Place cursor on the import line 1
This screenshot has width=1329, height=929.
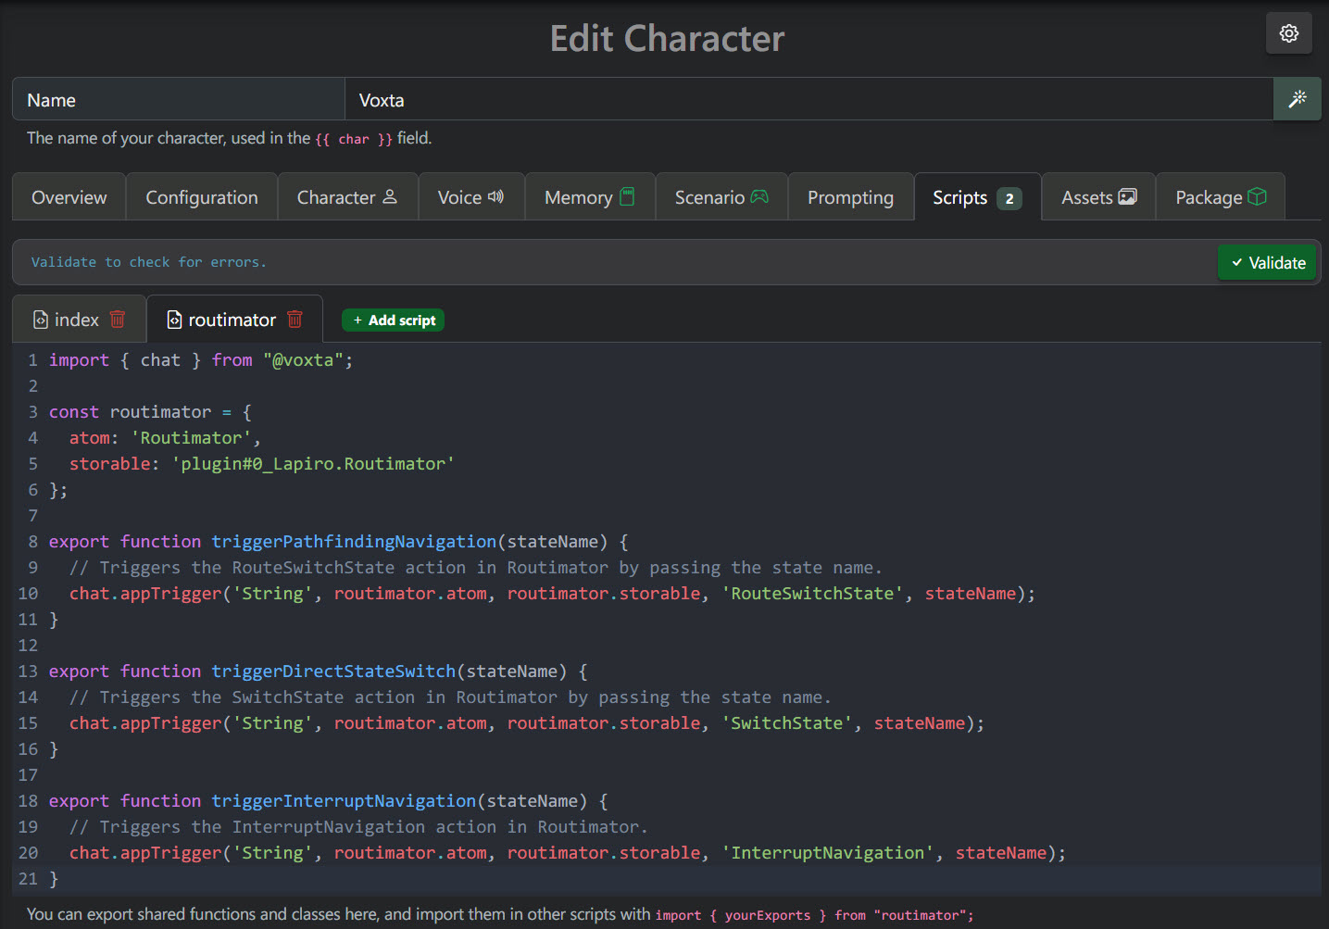(x=201, y=360)
